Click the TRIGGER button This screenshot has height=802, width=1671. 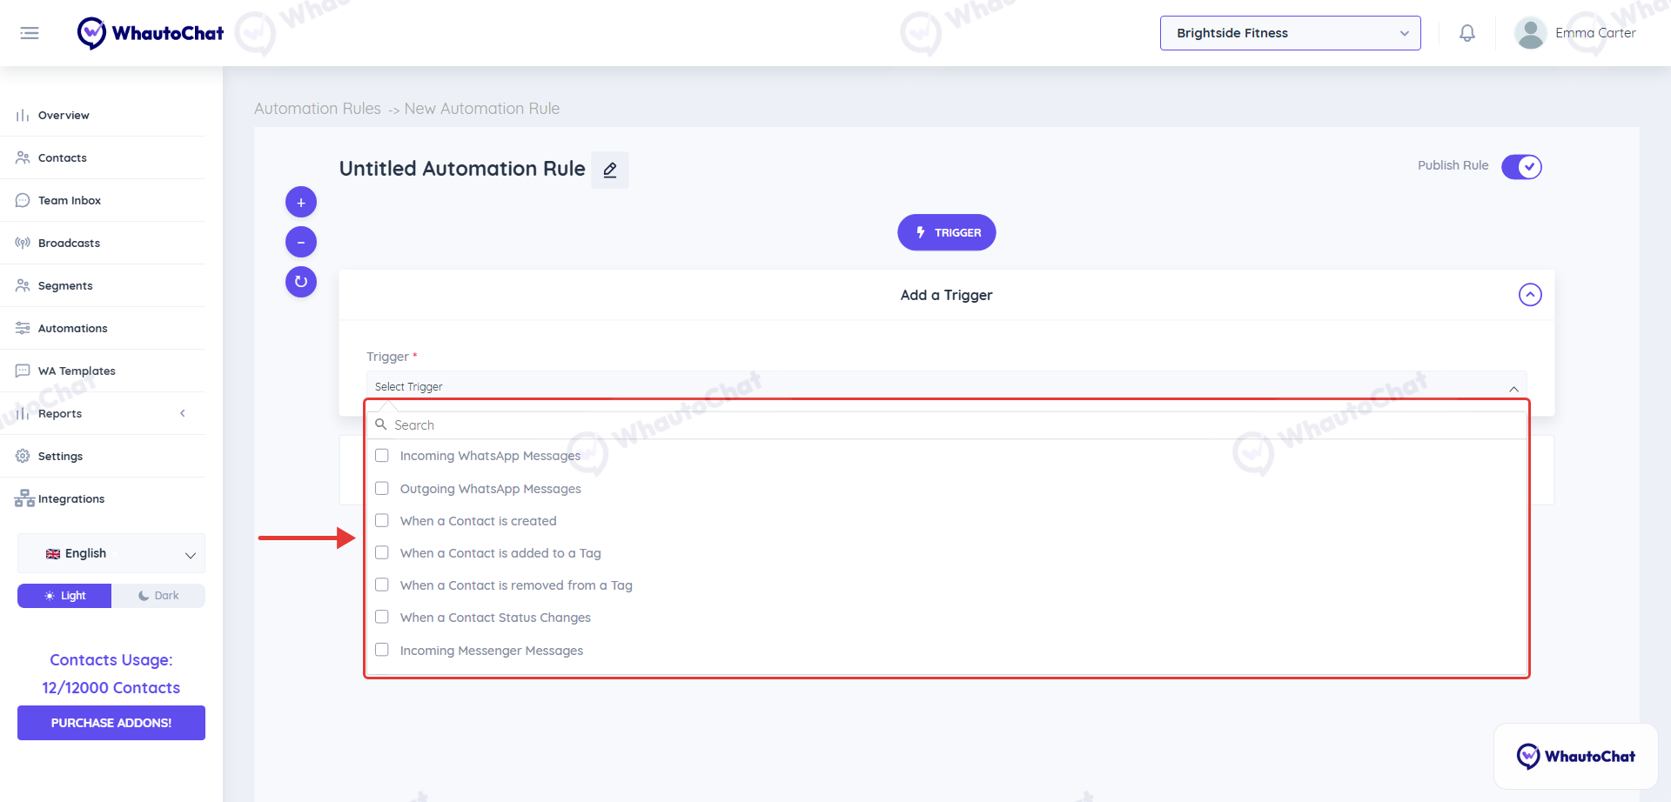[x=947, y=232]
